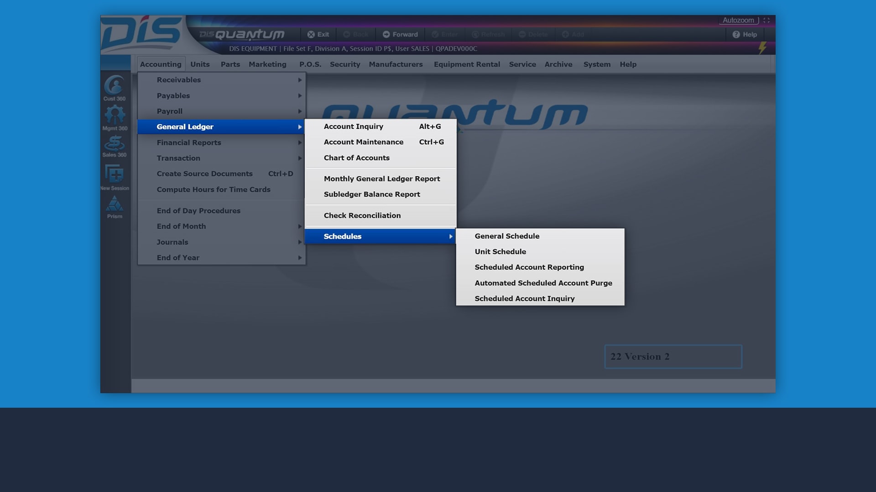
Task: Choose General Schedule
Action: click(540, 236)
